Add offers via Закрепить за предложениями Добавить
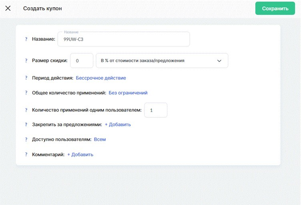Viewport: 301px width, 205px height. [118, 125]
